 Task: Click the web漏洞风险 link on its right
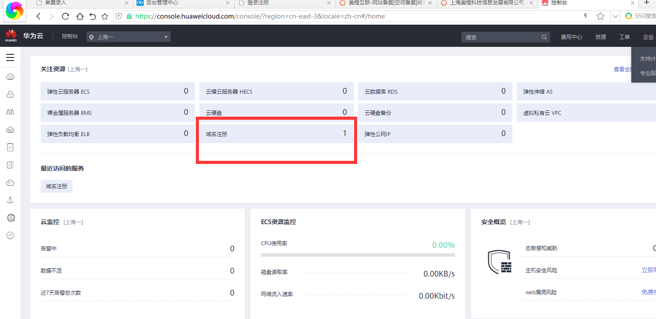point(648,292)
